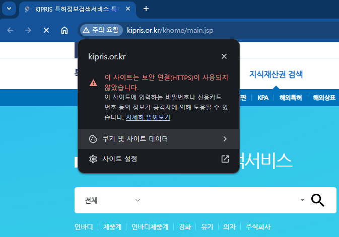339x237 pixels.
Task: Click the kipris.or.kr address bar URL
Action: [x=170, y=30]
